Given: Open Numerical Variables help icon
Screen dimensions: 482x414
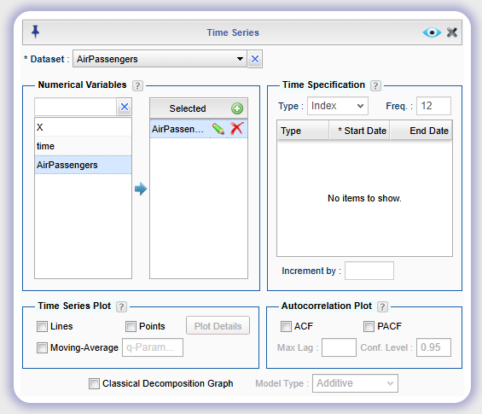Looking at the screenshot, I should click(137, 85).
